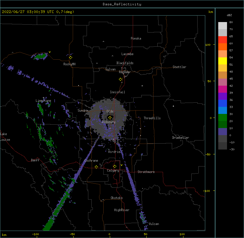Click the Banff label
Screen dimensions: 244x238
coord(35,160)
